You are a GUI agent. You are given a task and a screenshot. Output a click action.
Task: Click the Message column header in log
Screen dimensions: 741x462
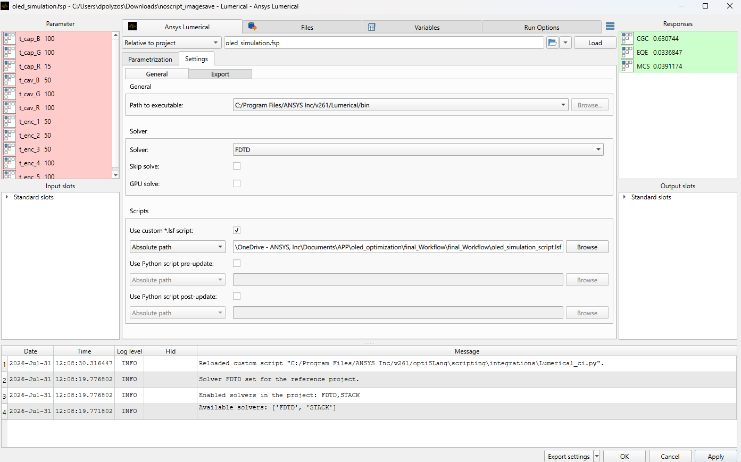(x=467, y=351)
